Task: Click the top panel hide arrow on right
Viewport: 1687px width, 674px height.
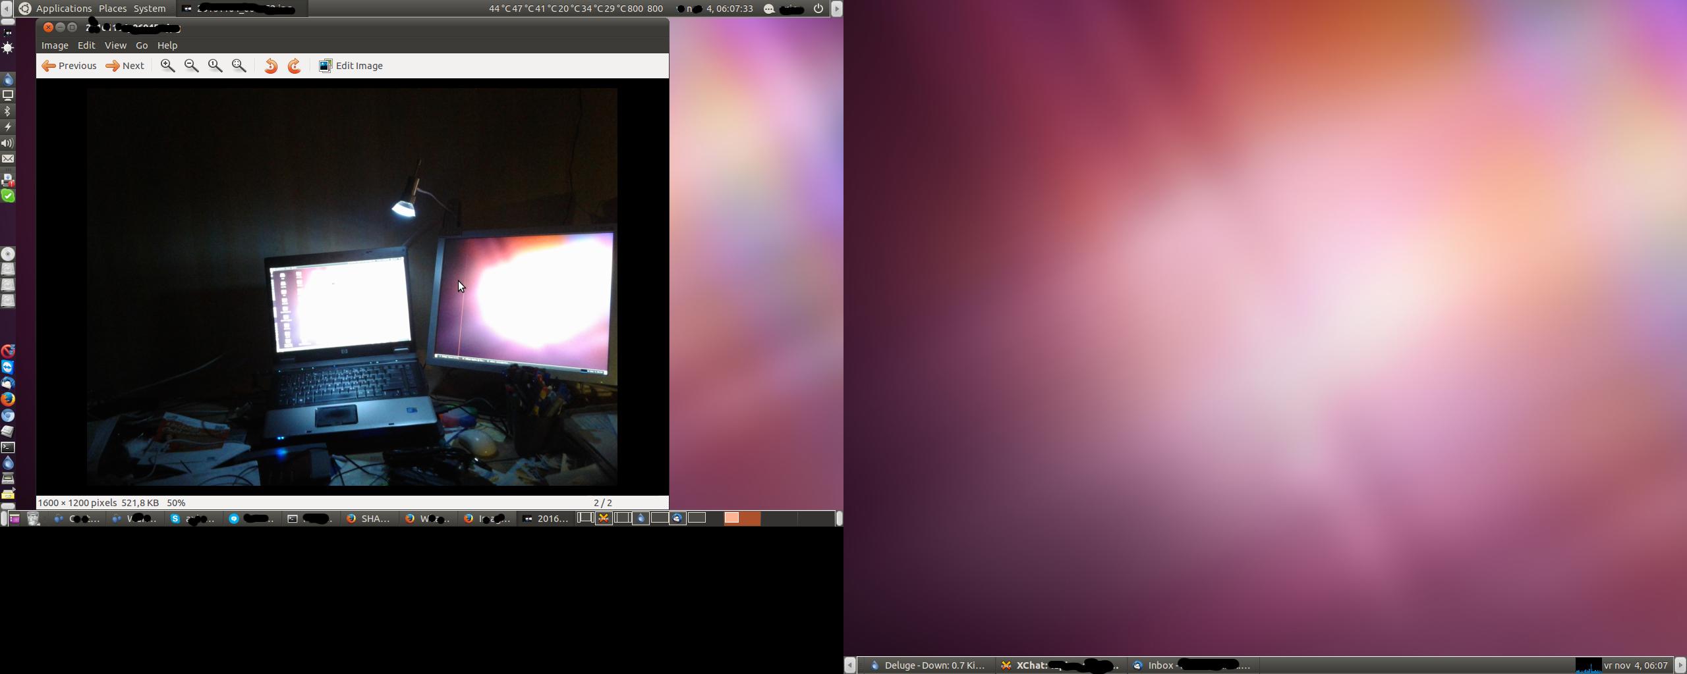Action: [837, 9]
